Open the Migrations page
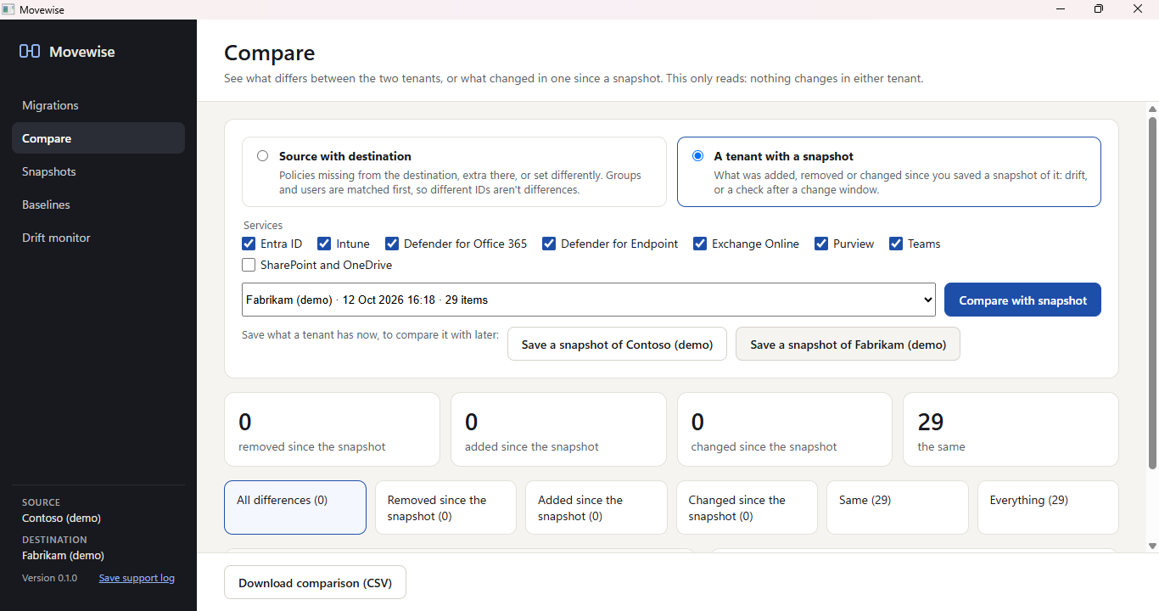 tap(98, 105)
